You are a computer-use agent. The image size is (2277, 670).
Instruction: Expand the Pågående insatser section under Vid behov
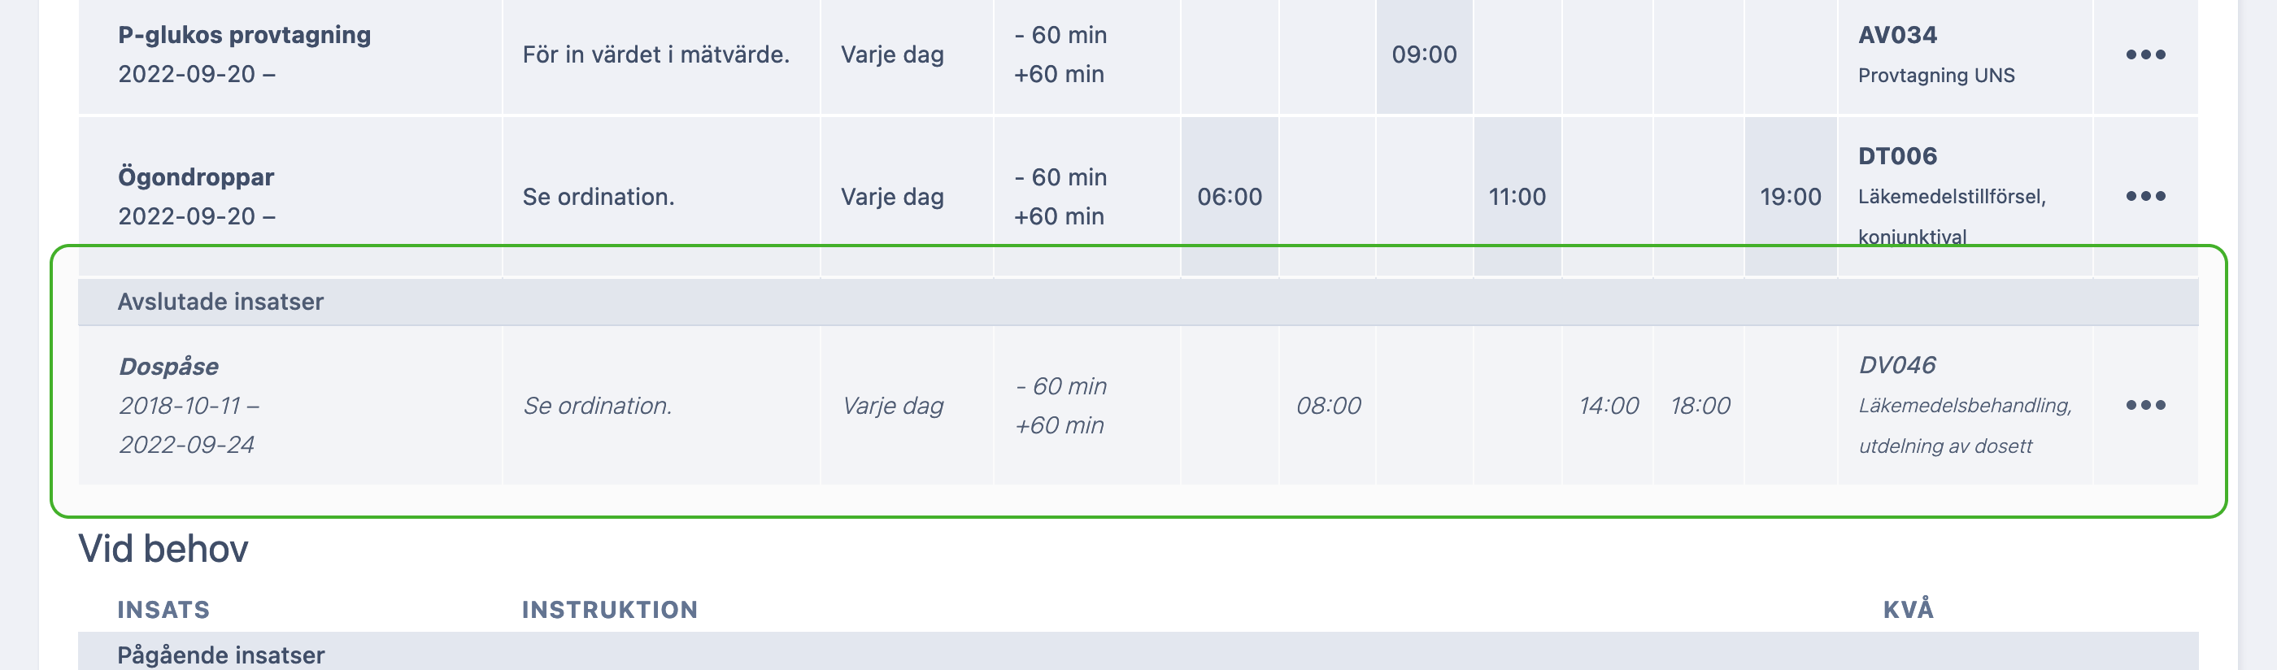220,655
